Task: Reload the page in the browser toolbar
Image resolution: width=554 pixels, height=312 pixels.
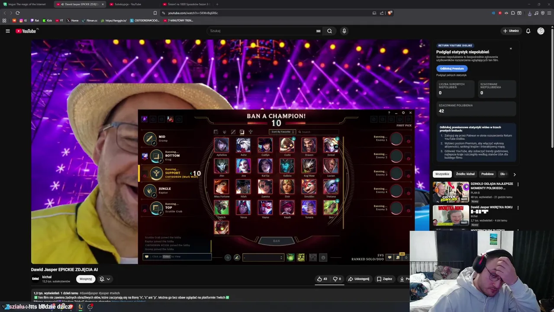Action: click(18, 13)
